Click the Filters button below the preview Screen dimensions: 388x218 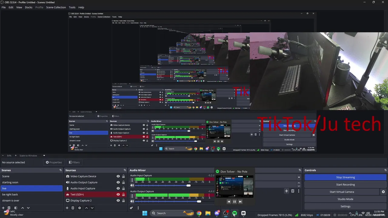coord(74,162)
